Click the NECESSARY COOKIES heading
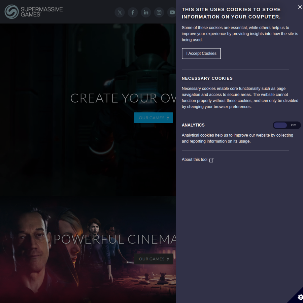The image size is (303, 303). tap(207, 78)
